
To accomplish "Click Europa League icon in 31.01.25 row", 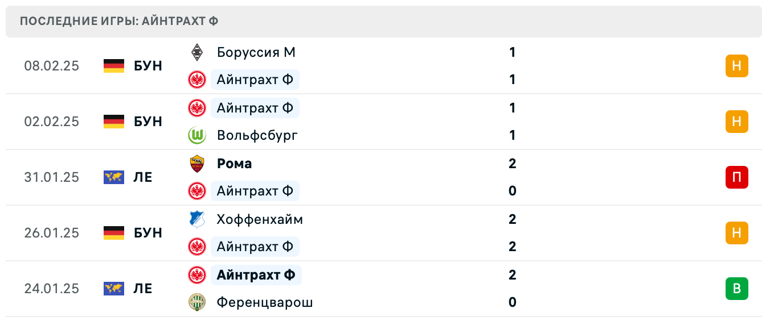I will [x=114, y=177].
